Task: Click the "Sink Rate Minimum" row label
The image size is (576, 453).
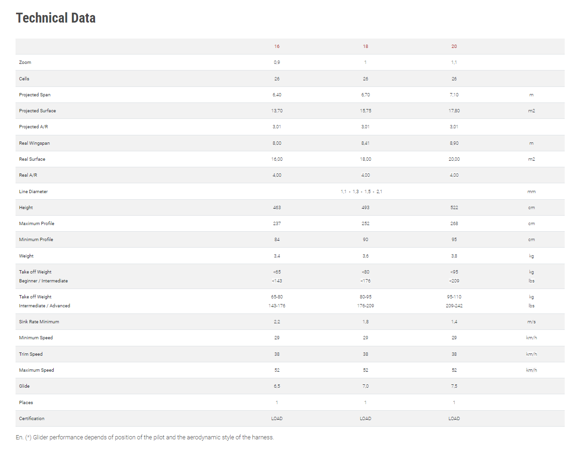Action: pyautogui.click(x=39, y=322)
